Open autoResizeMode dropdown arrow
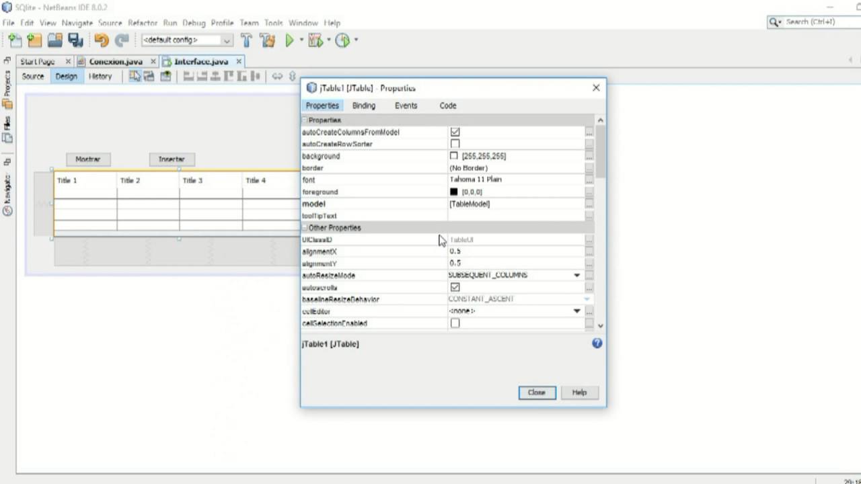861x484 pixels. pos(576,275)
